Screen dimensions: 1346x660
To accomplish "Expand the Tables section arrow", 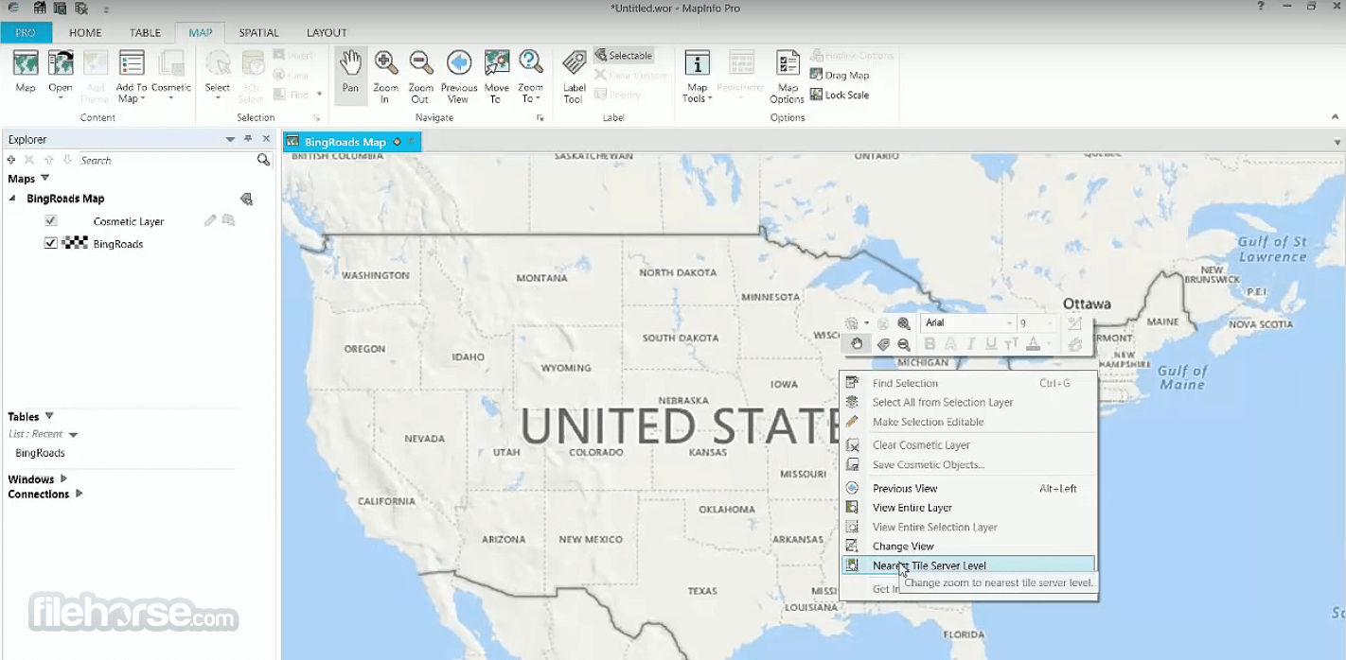I will click(49, 416).
